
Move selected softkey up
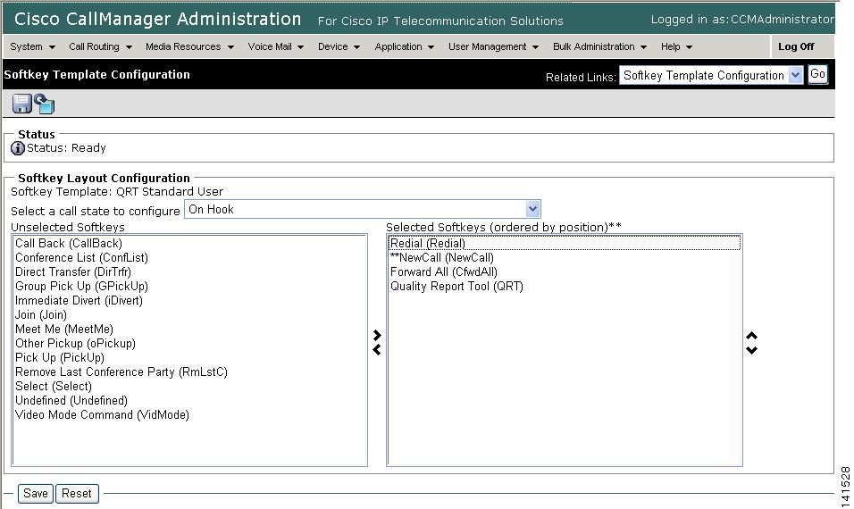pyautogui.click(x=751, y=336)
